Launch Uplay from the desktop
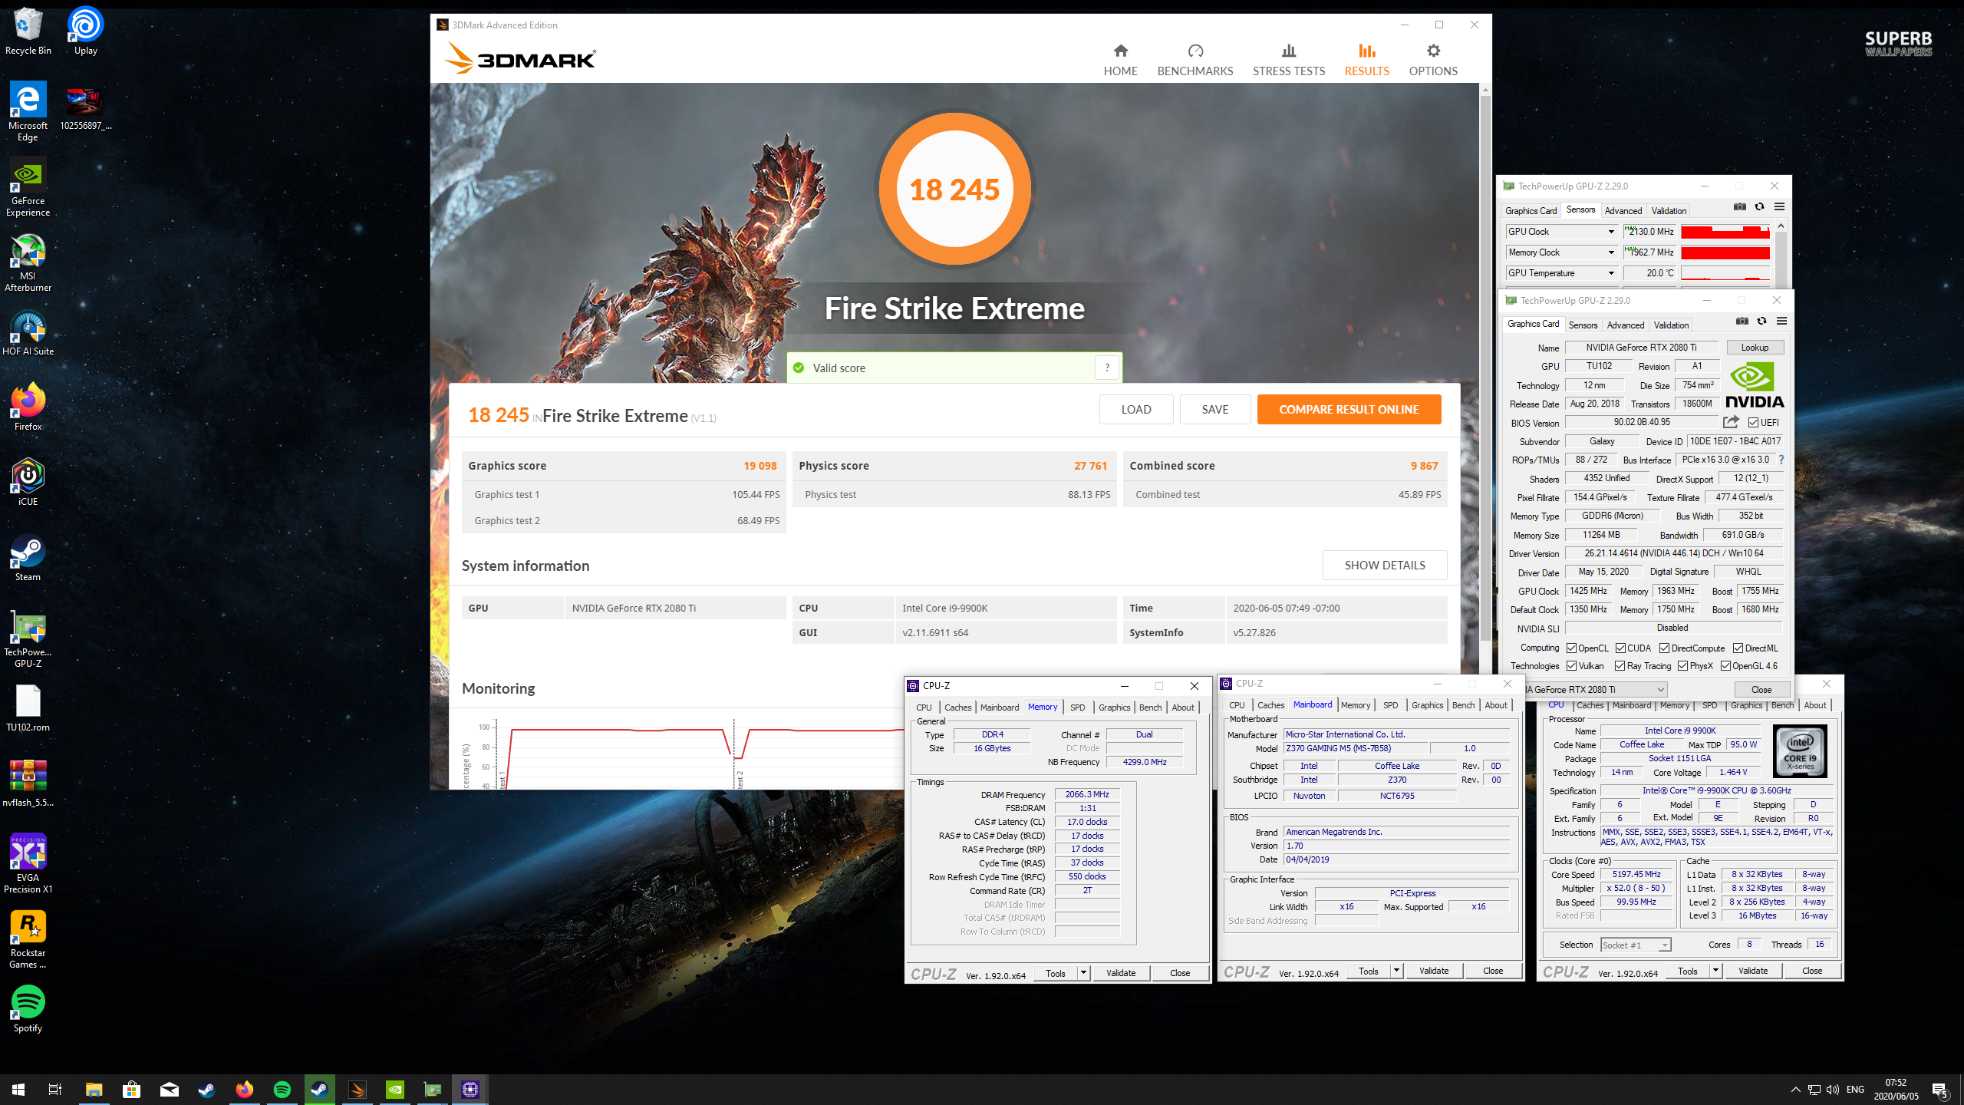The width and height of the screenshot is (1964, 1105). [85, 31]
